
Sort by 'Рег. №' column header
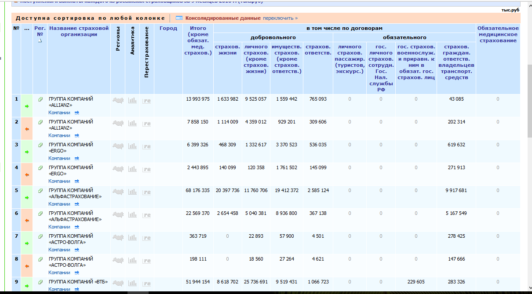coord(40,31)
